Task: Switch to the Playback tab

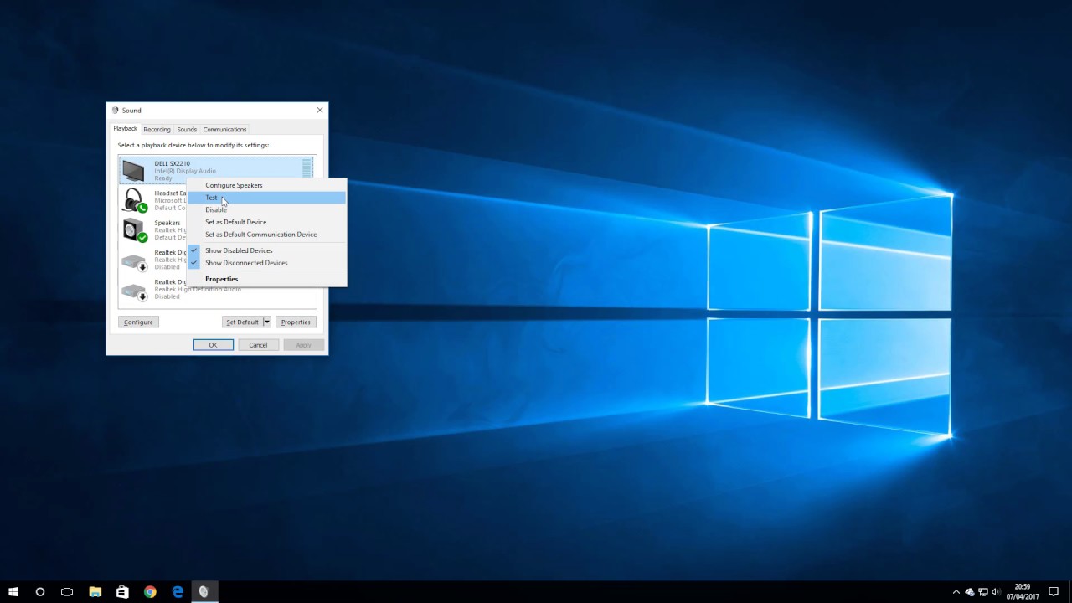Action: point(126,129)
